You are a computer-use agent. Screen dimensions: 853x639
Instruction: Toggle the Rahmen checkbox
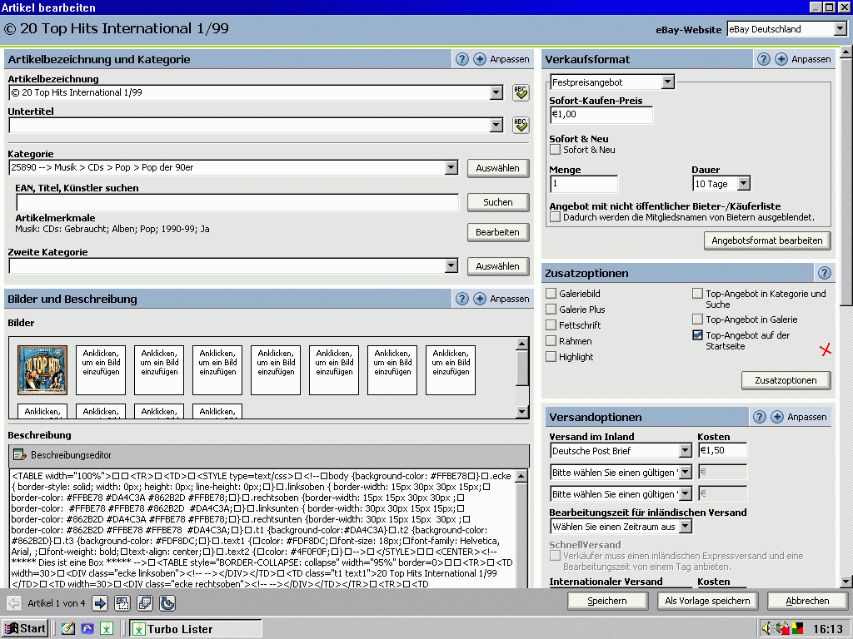(551, 340)
